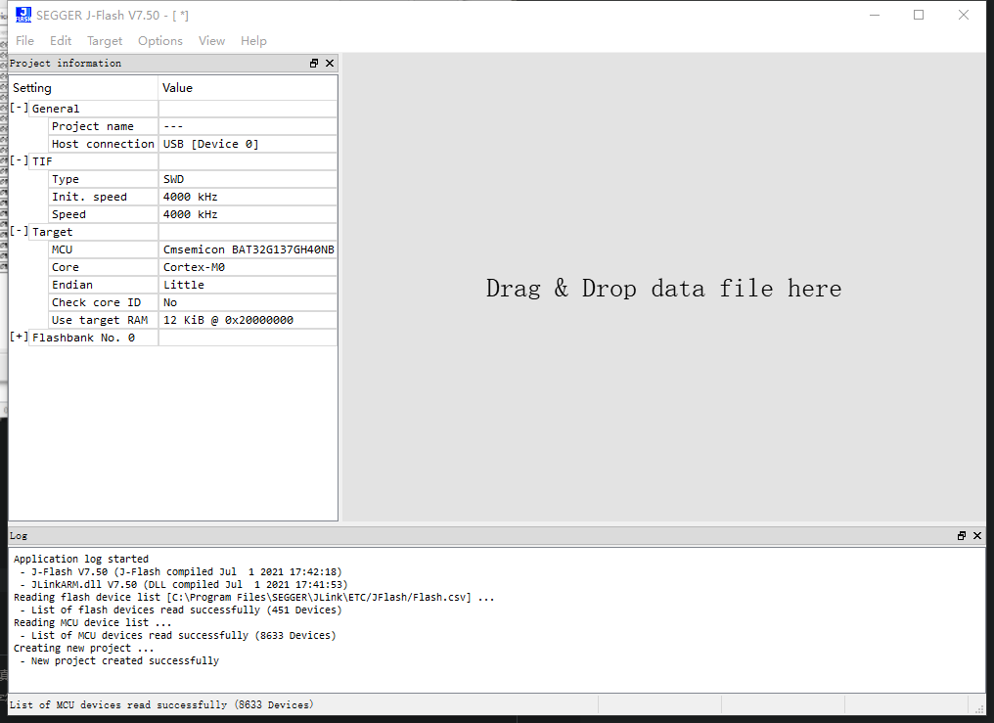Select the Use target RAM setting
994x723 pixels.
click(x=103, y=320)
